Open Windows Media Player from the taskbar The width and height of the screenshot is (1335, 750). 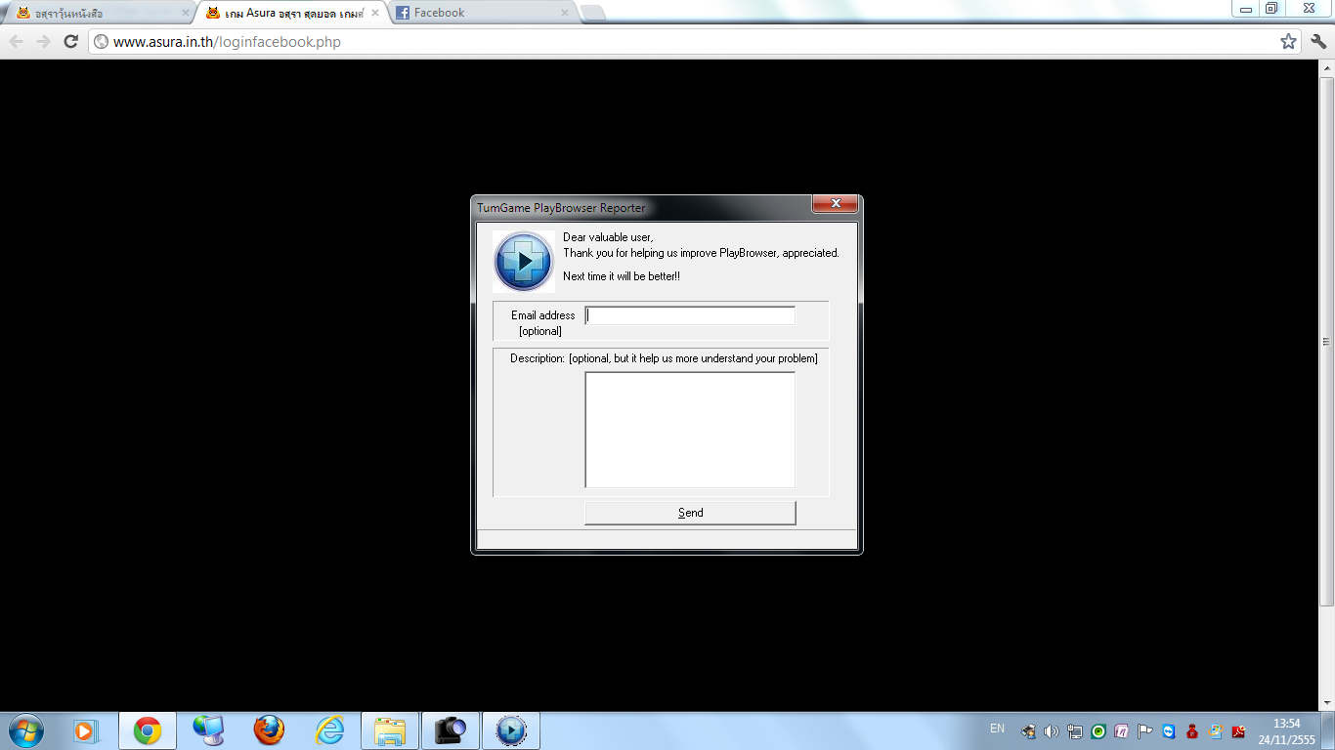coord(86,729)
